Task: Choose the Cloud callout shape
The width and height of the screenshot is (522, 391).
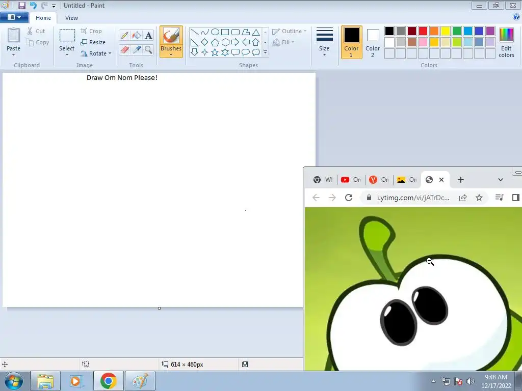Action: tap(256, 52)
